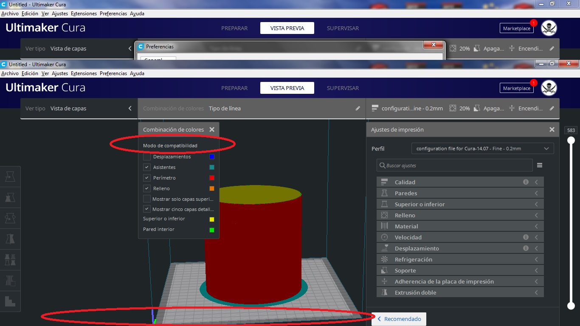Screen dimensions: 580x326
Task: Disable Mostrar cinco capas detalladas
Action: point(146,209)
